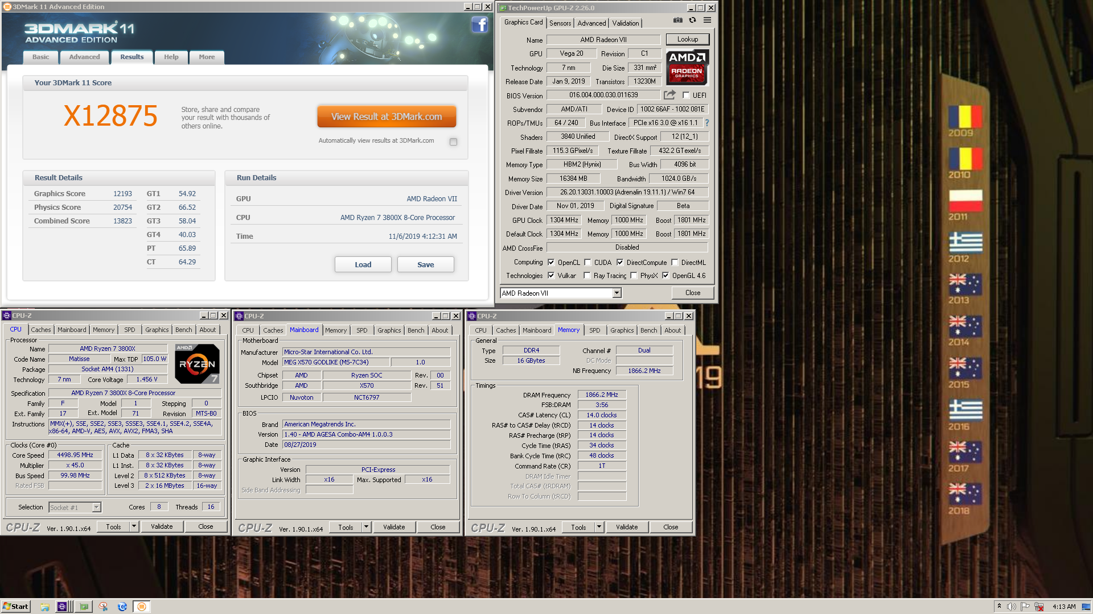Open Tools dropdown arrow in Memory window

[x=599, y=527]
